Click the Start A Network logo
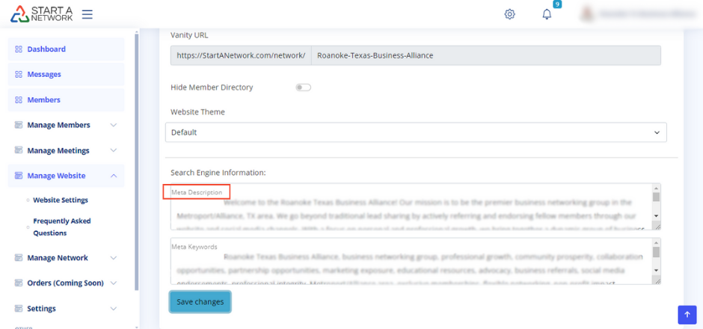The height and width of the screenshot is (329, 703). point(42,13)
